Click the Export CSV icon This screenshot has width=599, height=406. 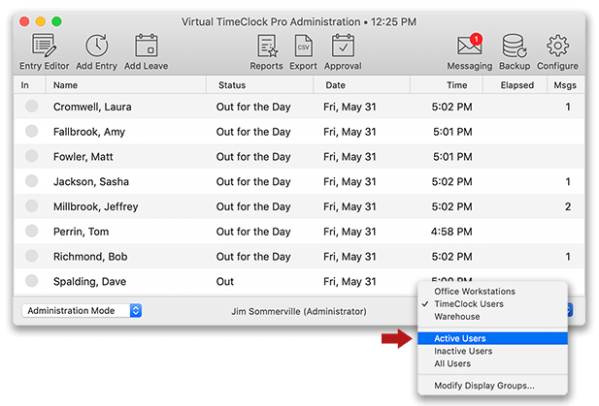(x=303, y=46)
